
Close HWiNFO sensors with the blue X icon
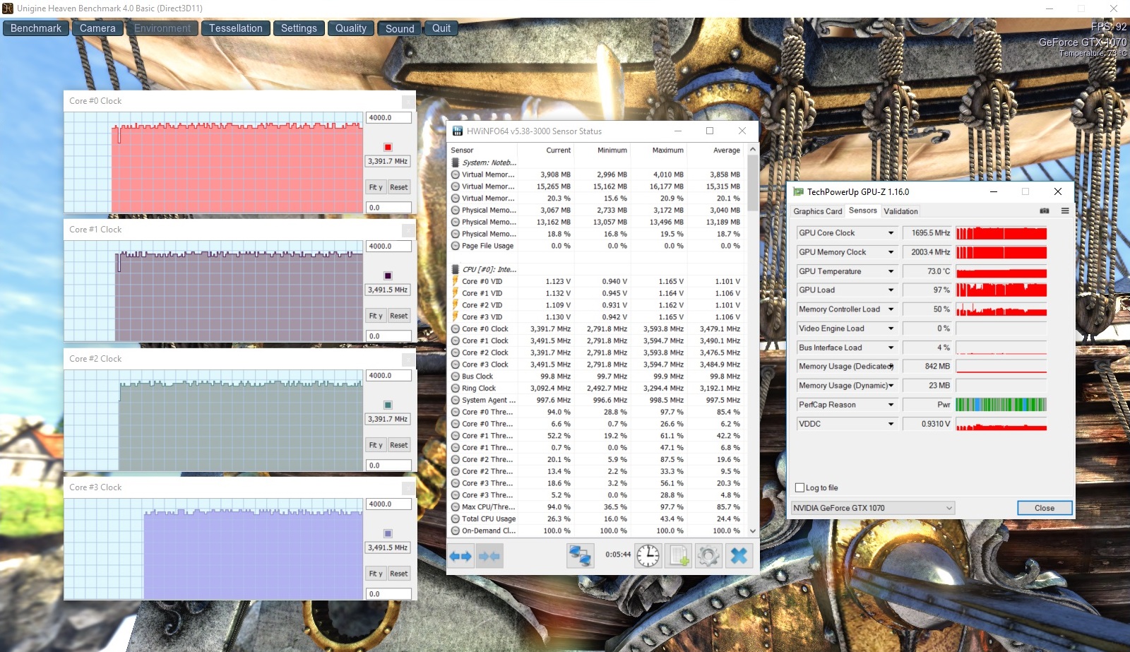[739, 557]
